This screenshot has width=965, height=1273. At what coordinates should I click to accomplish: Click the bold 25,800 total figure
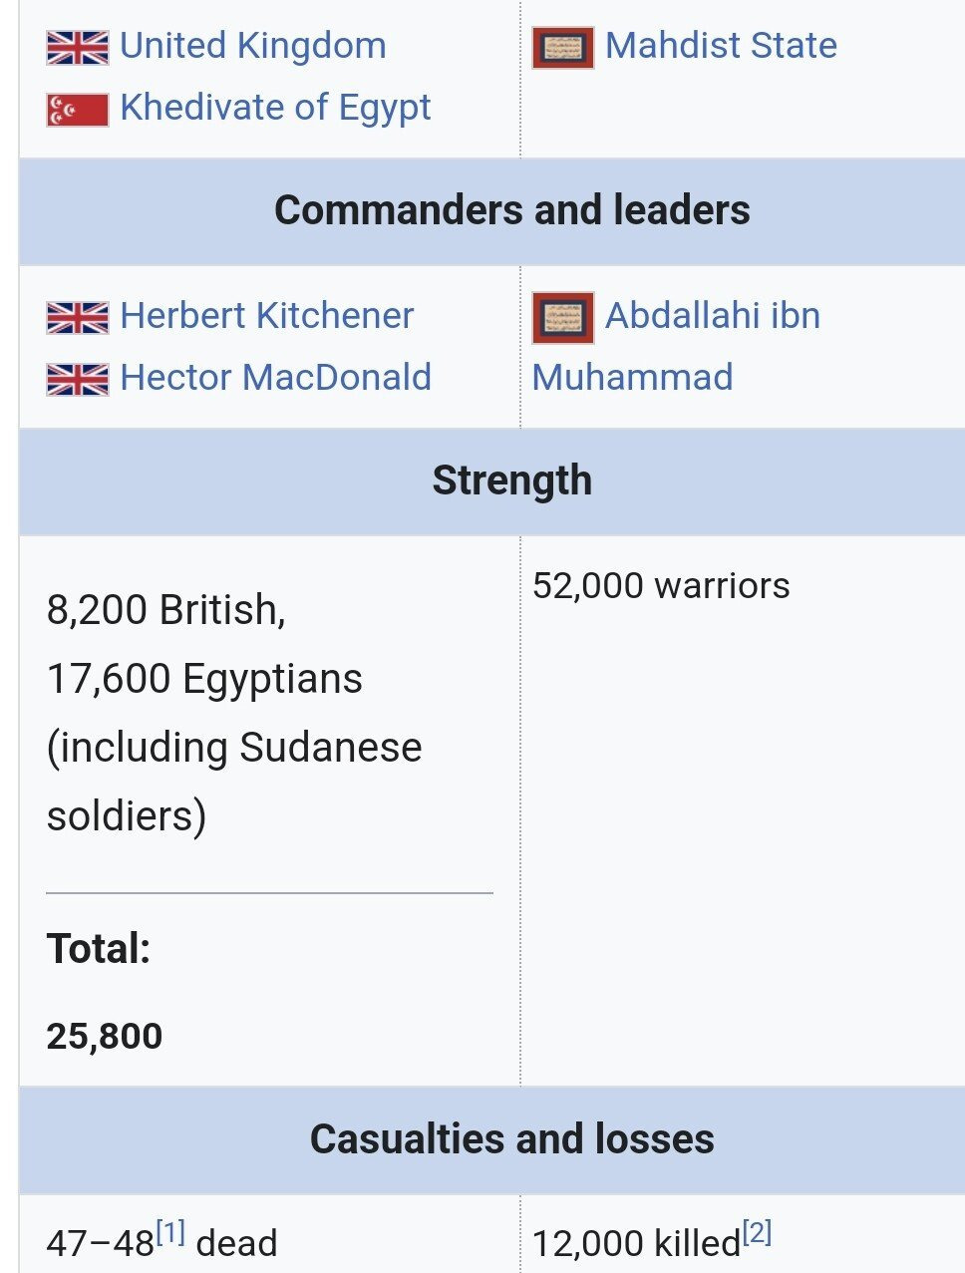(105, 1036)
